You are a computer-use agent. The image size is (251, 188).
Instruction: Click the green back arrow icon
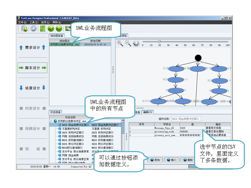pyautogui.click(x=51, y=29)
